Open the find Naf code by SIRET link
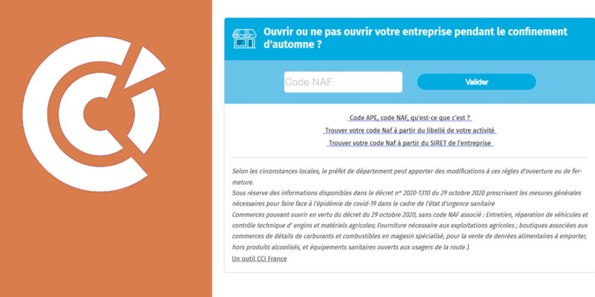This screenshot has width=595, height=297. tap(410, 143)
